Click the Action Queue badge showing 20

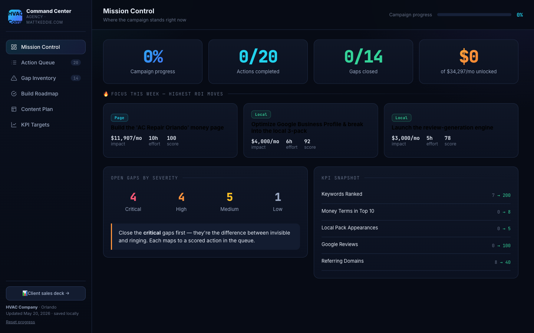(x=76, y=63)
